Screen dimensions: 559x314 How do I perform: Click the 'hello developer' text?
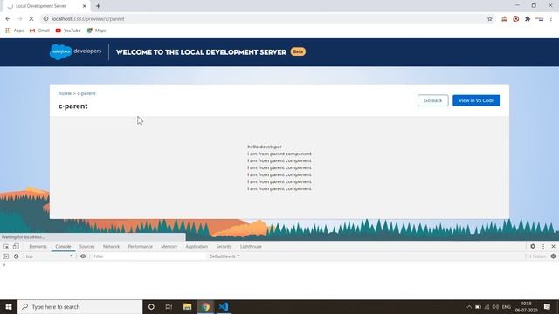(x=265, y=147)
